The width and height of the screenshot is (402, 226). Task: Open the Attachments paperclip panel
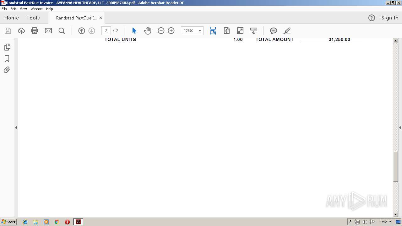pyautogui.click(x=7, y=70)
